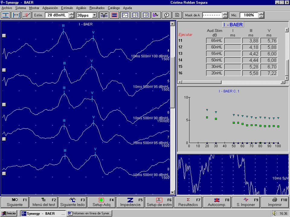Open the Sistema menu

(x=21, y=8)
